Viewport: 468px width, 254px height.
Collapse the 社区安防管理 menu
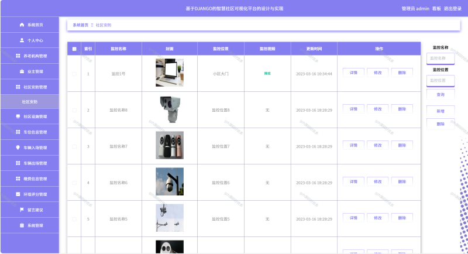(30, 87)
